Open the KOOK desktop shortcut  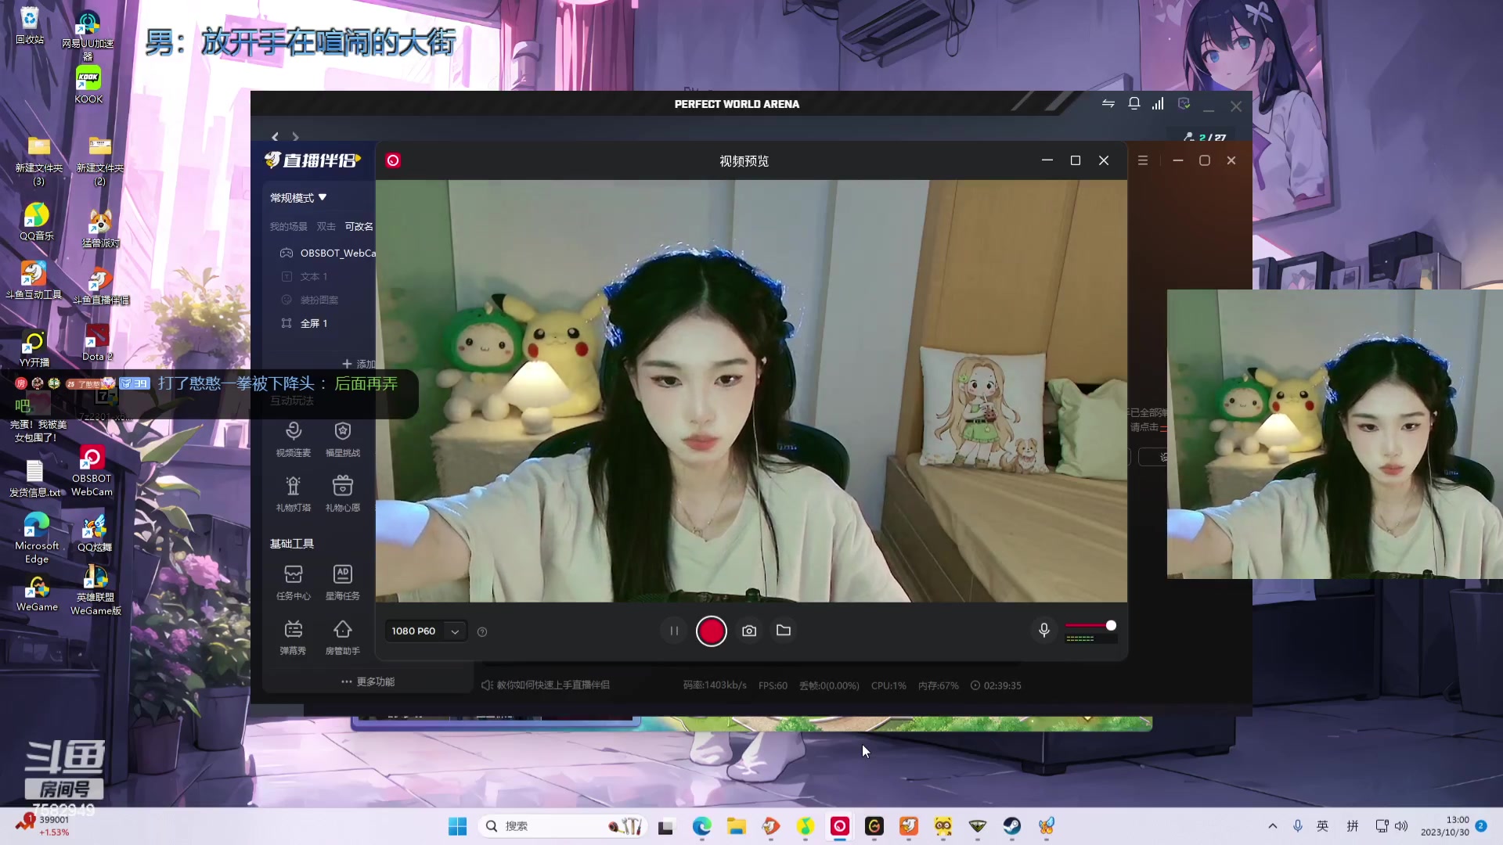88,84
